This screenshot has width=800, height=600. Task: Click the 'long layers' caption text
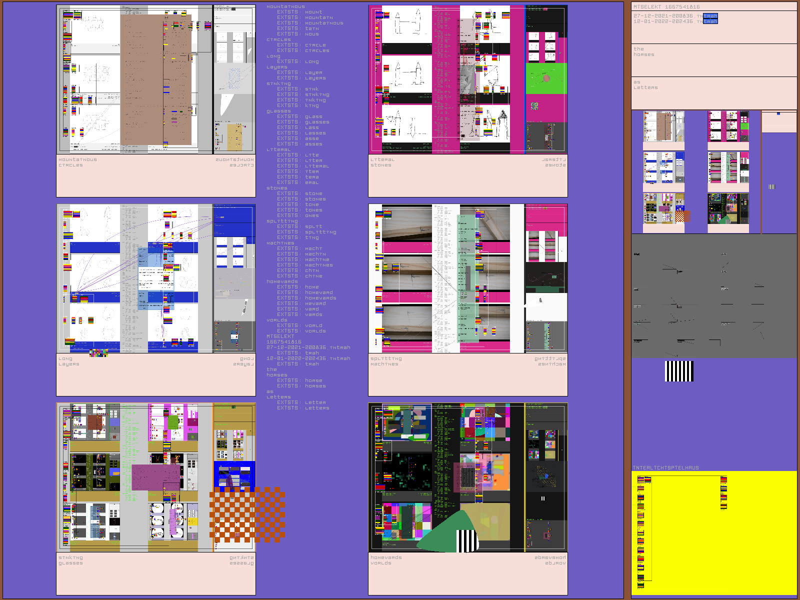[69, 361]
